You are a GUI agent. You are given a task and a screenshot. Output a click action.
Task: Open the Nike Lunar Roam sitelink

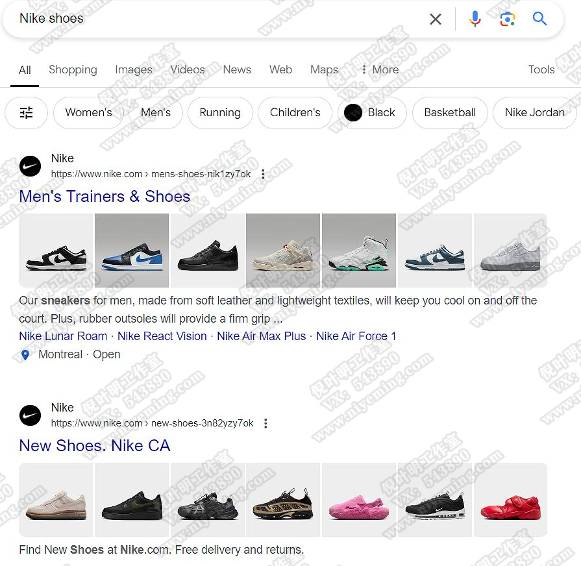(63, 336)
